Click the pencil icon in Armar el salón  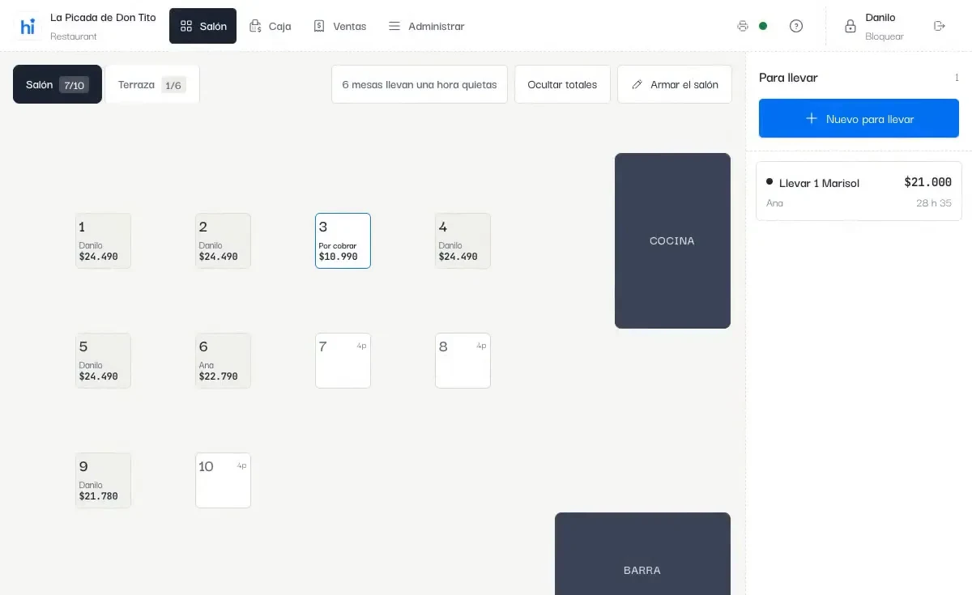(637, 84)
